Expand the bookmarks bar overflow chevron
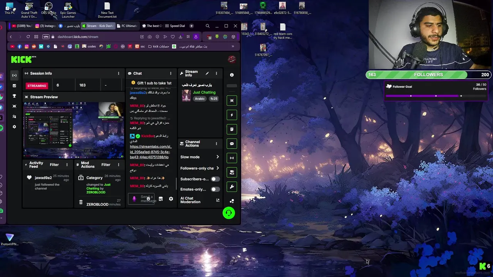 pyautogui.click(x=233, y=47)
